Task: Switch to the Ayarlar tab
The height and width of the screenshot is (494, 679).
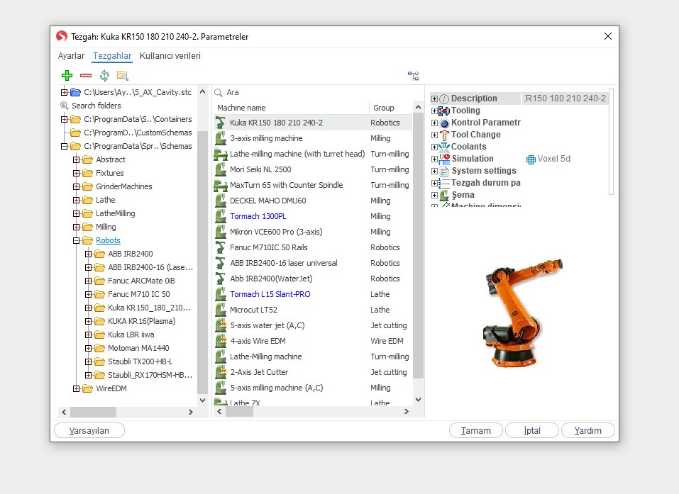Action: tap(71, 56)
